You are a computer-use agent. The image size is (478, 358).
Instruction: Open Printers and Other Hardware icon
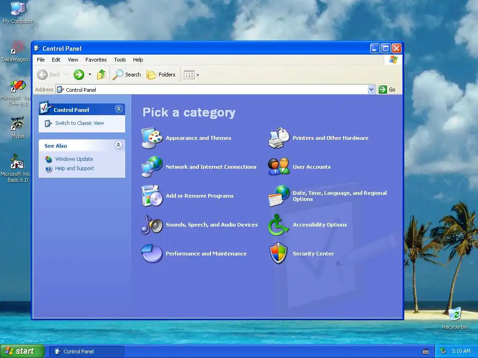[x=279, y=138]
